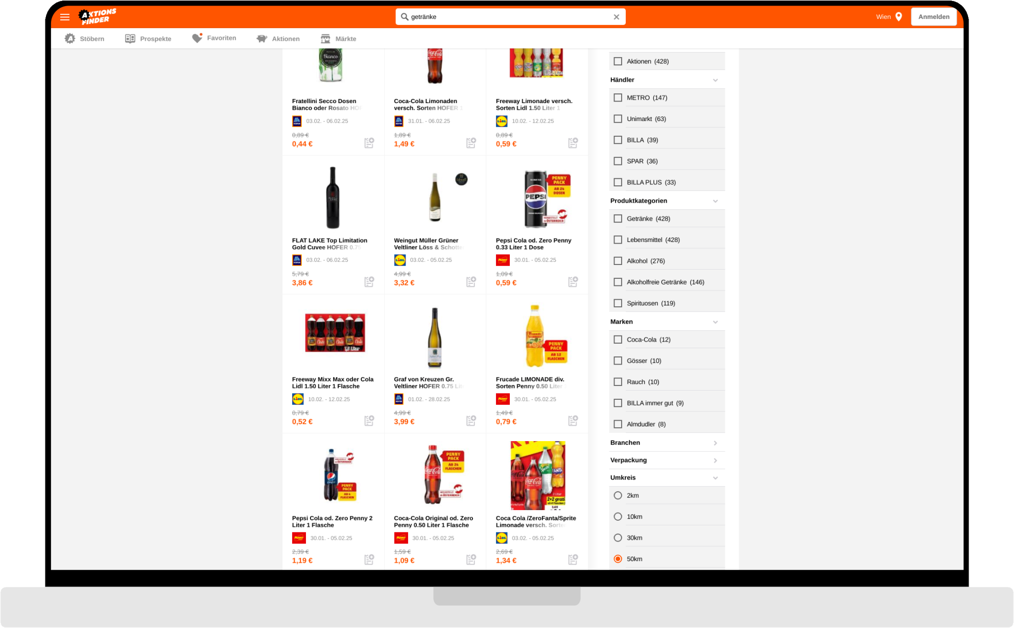The height and width of the screenshot is (628, 1014).
Task: Click the location pin next to Wien
Action: [900, 16]
